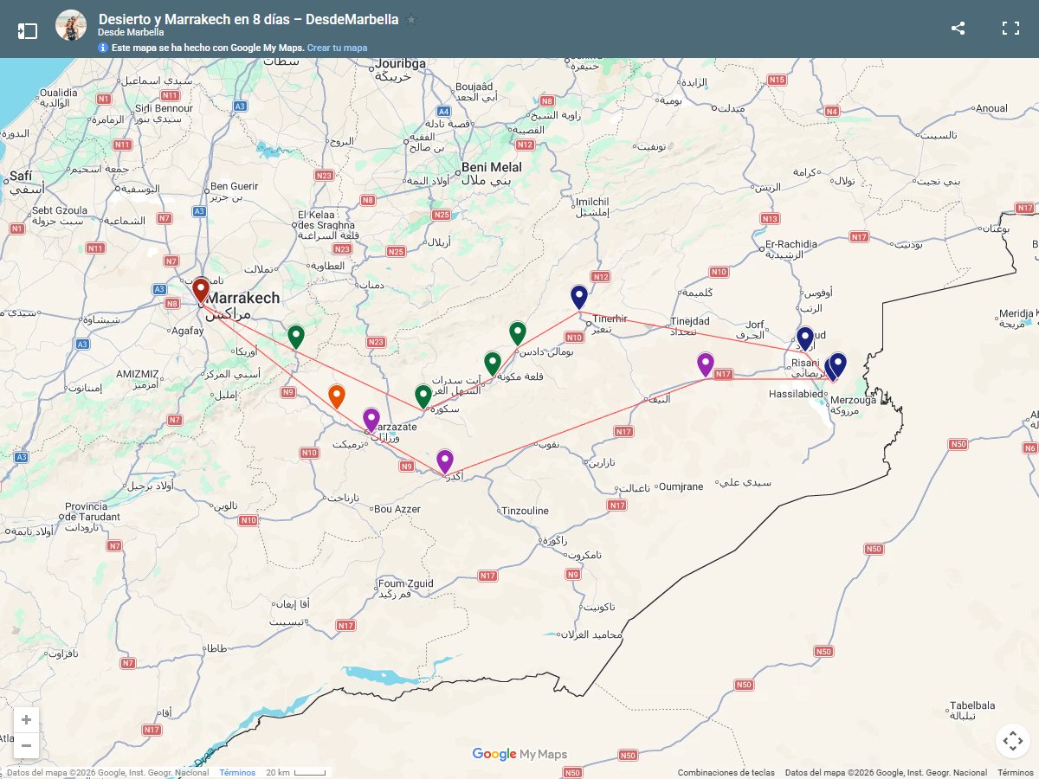Select the purple marker on N17 road
Image resolution: width=1039 pixels, height=779 pixels.
click(706, 364)
